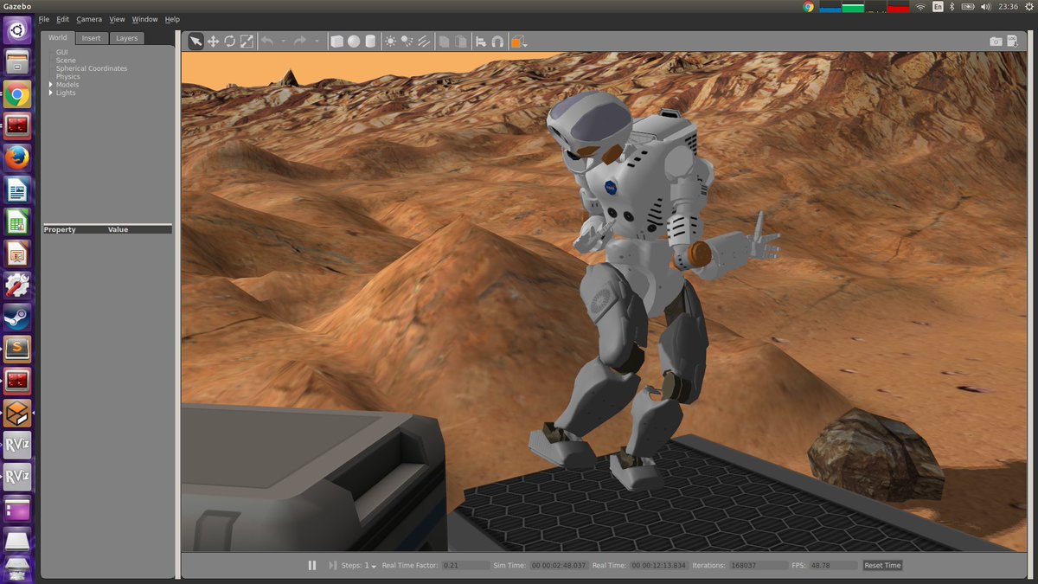This screenshot has height=584, width=1038.
Task: Insert a cylinder into the scene
Action: tap(370, 41)
